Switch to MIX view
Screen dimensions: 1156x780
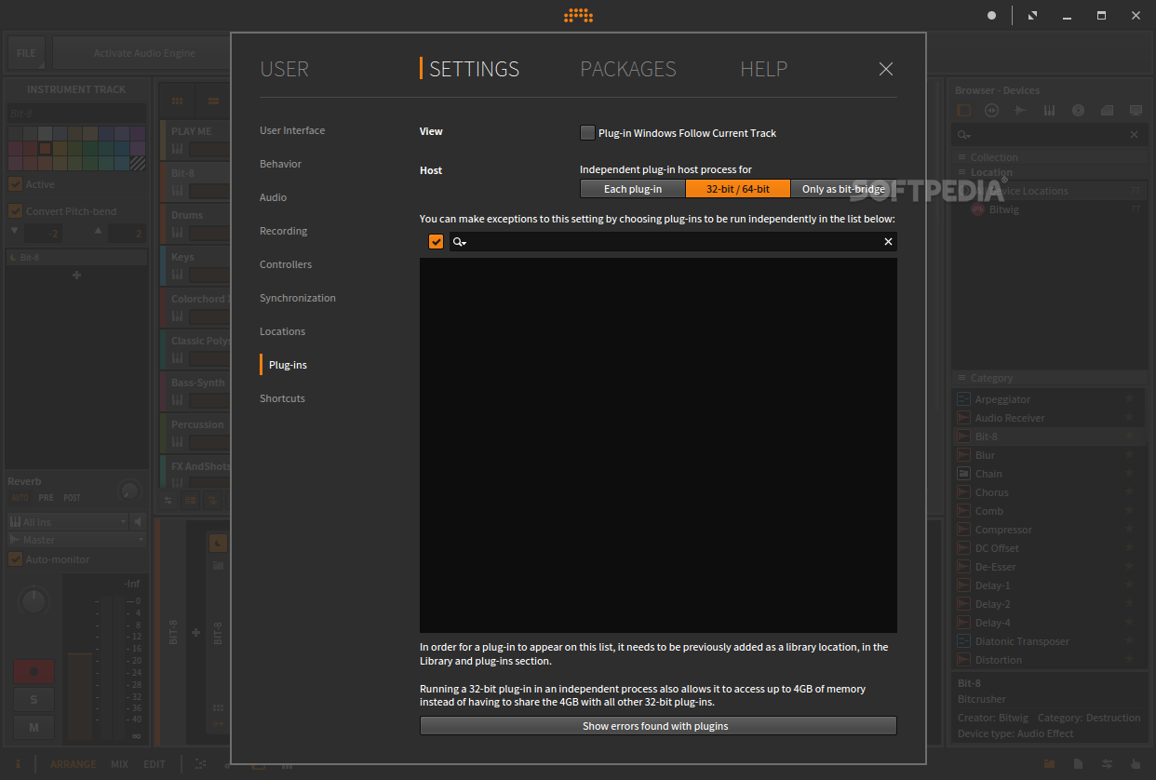pyautogui.click(x=119, y=764)
